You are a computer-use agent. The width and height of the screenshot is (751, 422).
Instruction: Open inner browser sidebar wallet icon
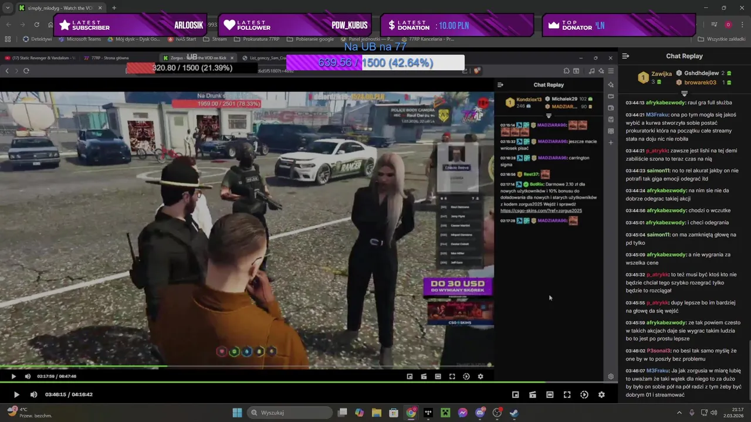[611, 108]
